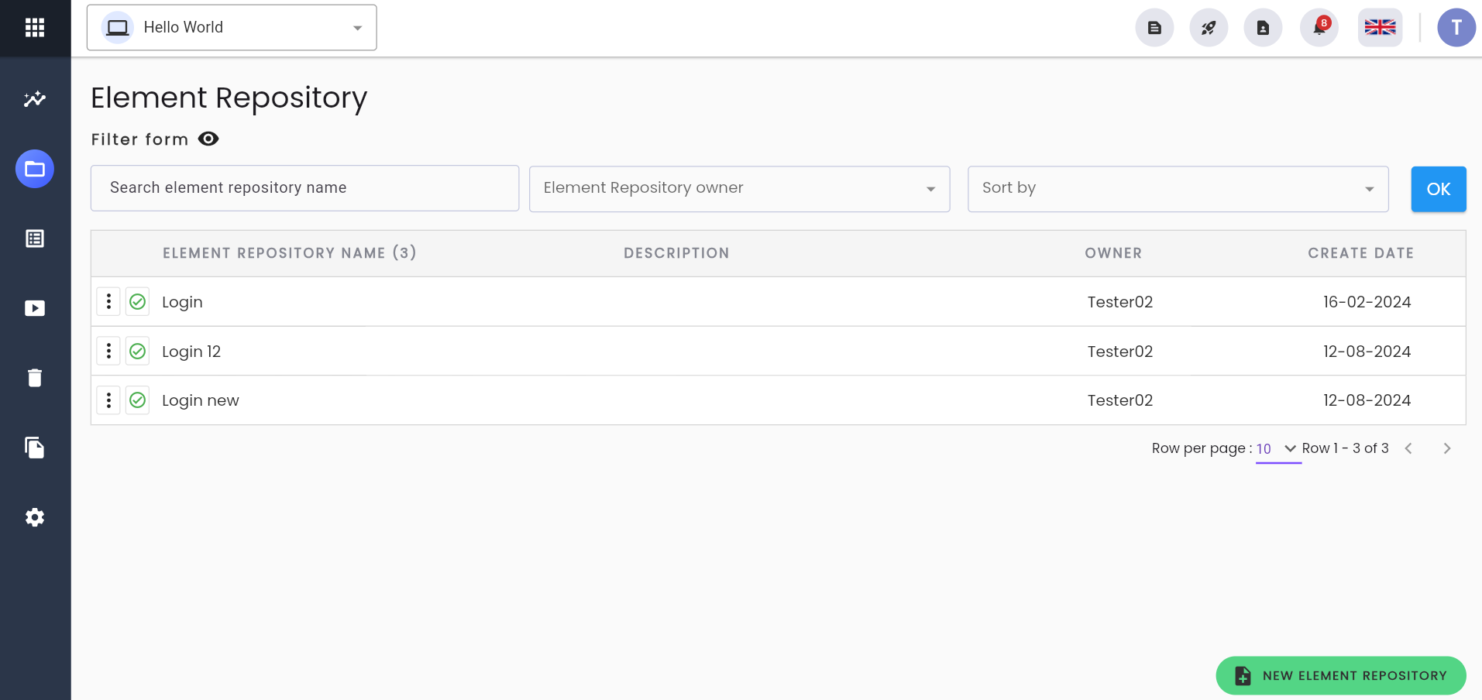Open the copy documents sidebar icon
1482x700 pixels.
(35, 448)
